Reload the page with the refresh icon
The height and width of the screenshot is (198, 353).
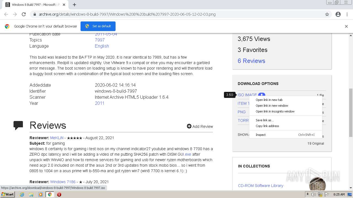click(24, 14)
